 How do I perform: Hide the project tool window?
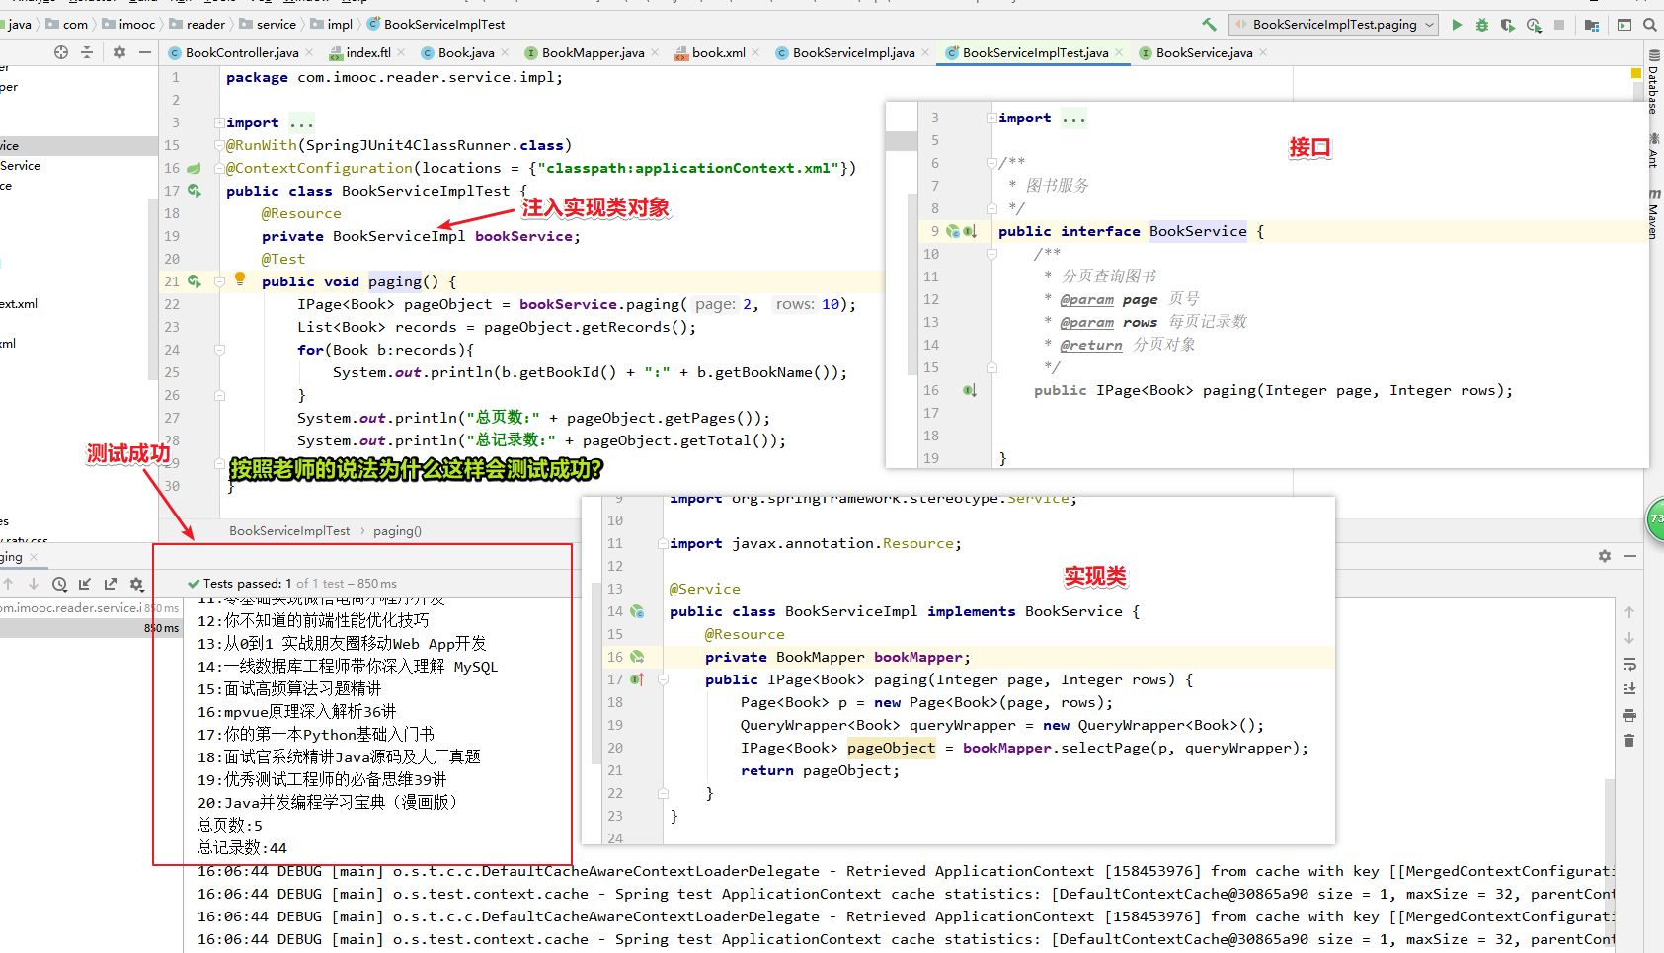click(x=145, y=52)
